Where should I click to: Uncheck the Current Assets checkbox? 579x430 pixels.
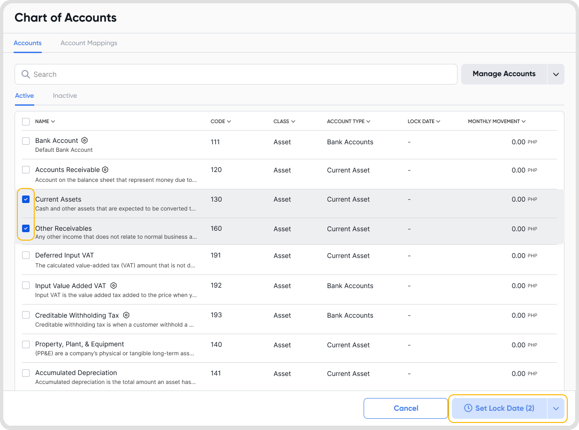tap(26, 199)
